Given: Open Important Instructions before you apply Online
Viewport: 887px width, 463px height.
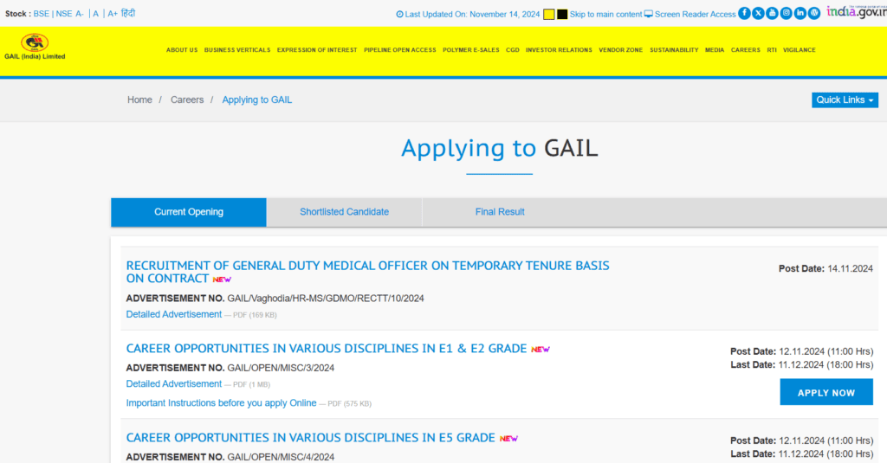Looking at the screenshot, I should pos(221,403).
